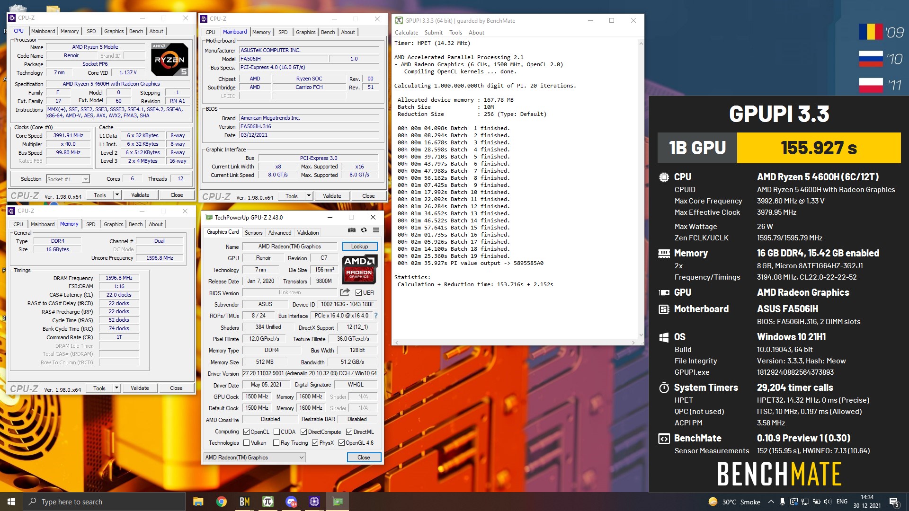Click the Bus Interface question mark icon
Viewport: 909px width, 511px height.
376,316
